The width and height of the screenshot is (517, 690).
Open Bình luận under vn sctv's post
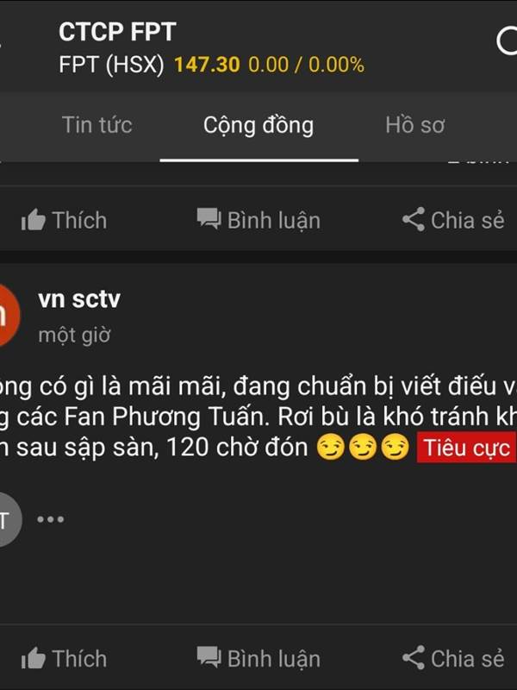(x=258, y=658)
